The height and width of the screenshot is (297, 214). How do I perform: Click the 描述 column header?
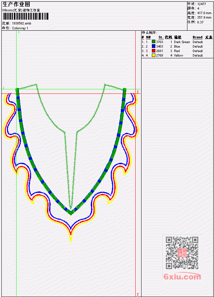[178, 37]
